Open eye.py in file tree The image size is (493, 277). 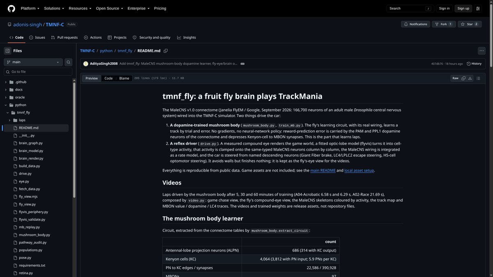[24, 181]
